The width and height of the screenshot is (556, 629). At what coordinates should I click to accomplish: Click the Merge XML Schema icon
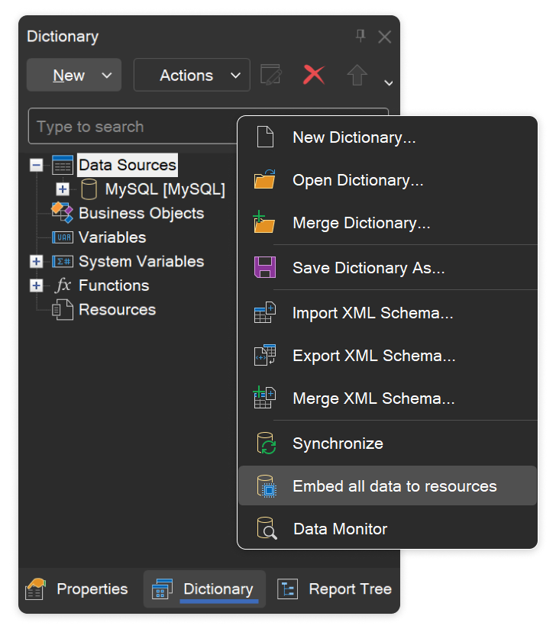(x=264, y=398)
